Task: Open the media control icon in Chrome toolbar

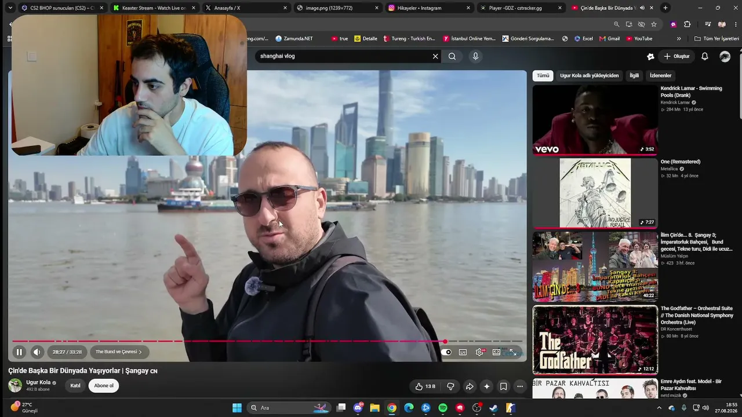Action: point(708,24)
